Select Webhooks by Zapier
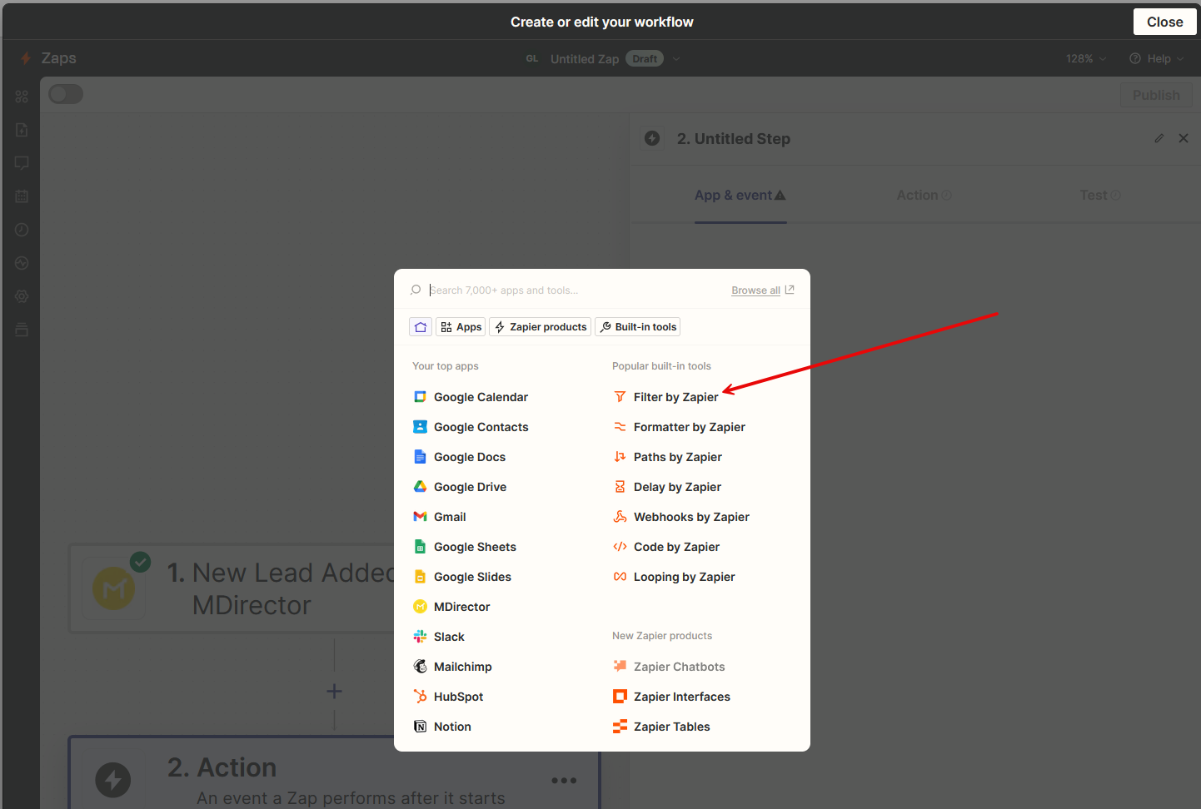This screenshot has height=809, width=1201. click(x=690, y=517)
